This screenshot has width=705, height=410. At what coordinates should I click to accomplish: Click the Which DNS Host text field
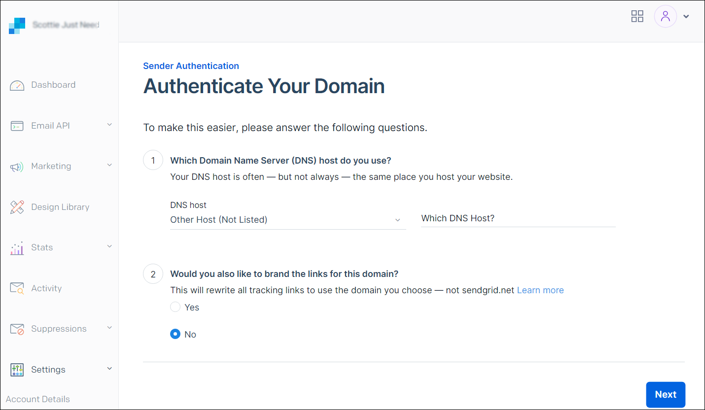(518, 218)
